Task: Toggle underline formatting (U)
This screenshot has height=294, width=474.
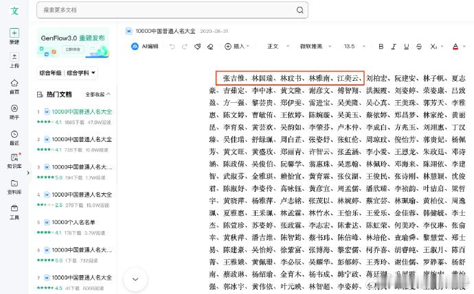Action: click(406, 47)
